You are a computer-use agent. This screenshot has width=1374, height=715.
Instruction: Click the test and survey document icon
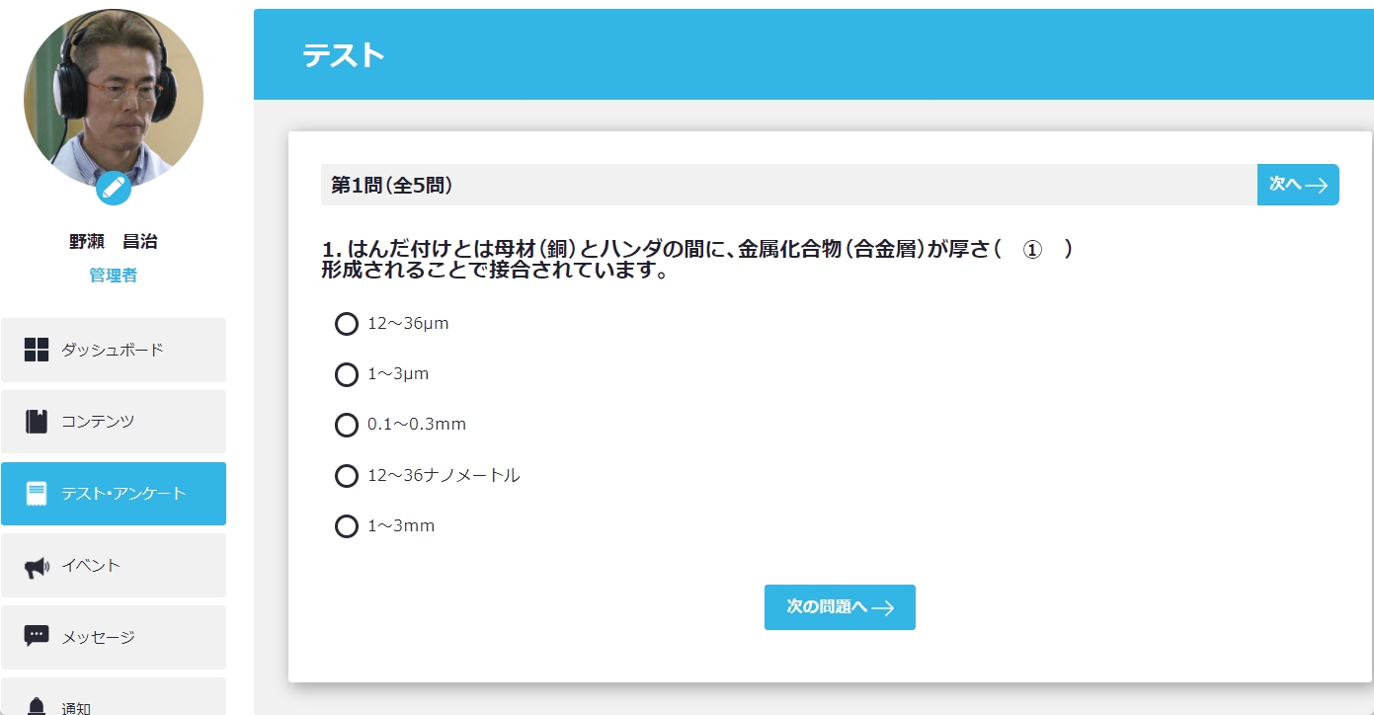click(37, 494)
